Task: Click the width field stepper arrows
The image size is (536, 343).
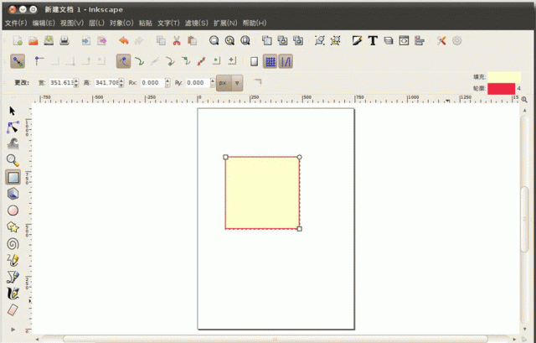Action: pyautogui.click(x=76, y=83)
